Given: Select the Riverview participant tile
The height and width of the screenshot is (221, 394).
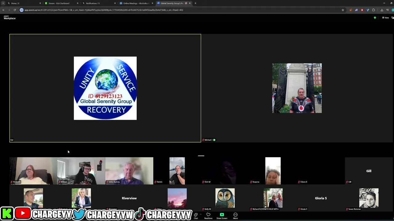Looking at the screenshot, I should 129,198.
